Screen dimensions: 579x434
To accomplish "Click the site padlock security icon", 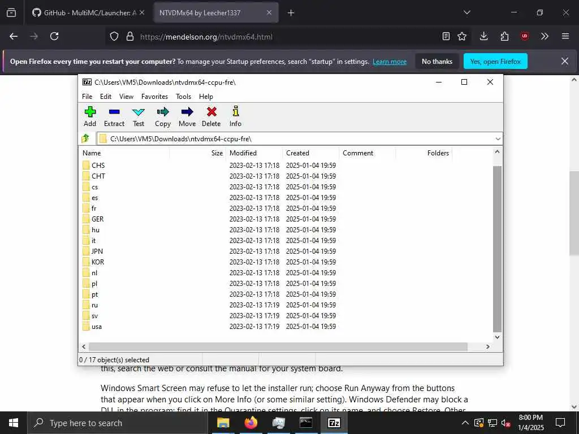I will [x=129, y=36].
